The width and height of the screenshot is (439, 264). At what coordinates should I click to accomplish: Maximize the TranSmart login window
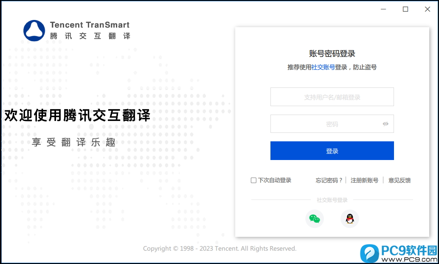pos(405,9)
